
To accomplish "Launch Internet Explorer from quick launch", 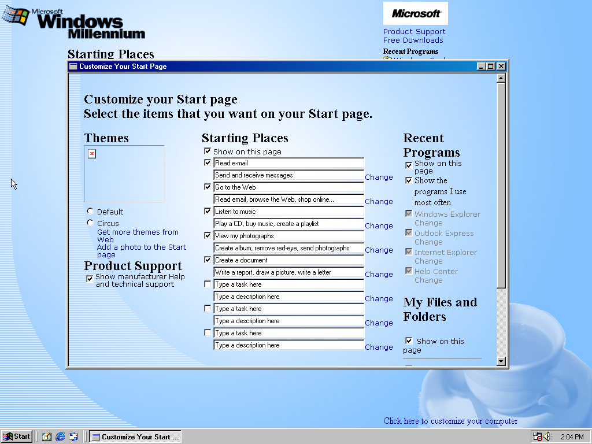I will (60, 436).
